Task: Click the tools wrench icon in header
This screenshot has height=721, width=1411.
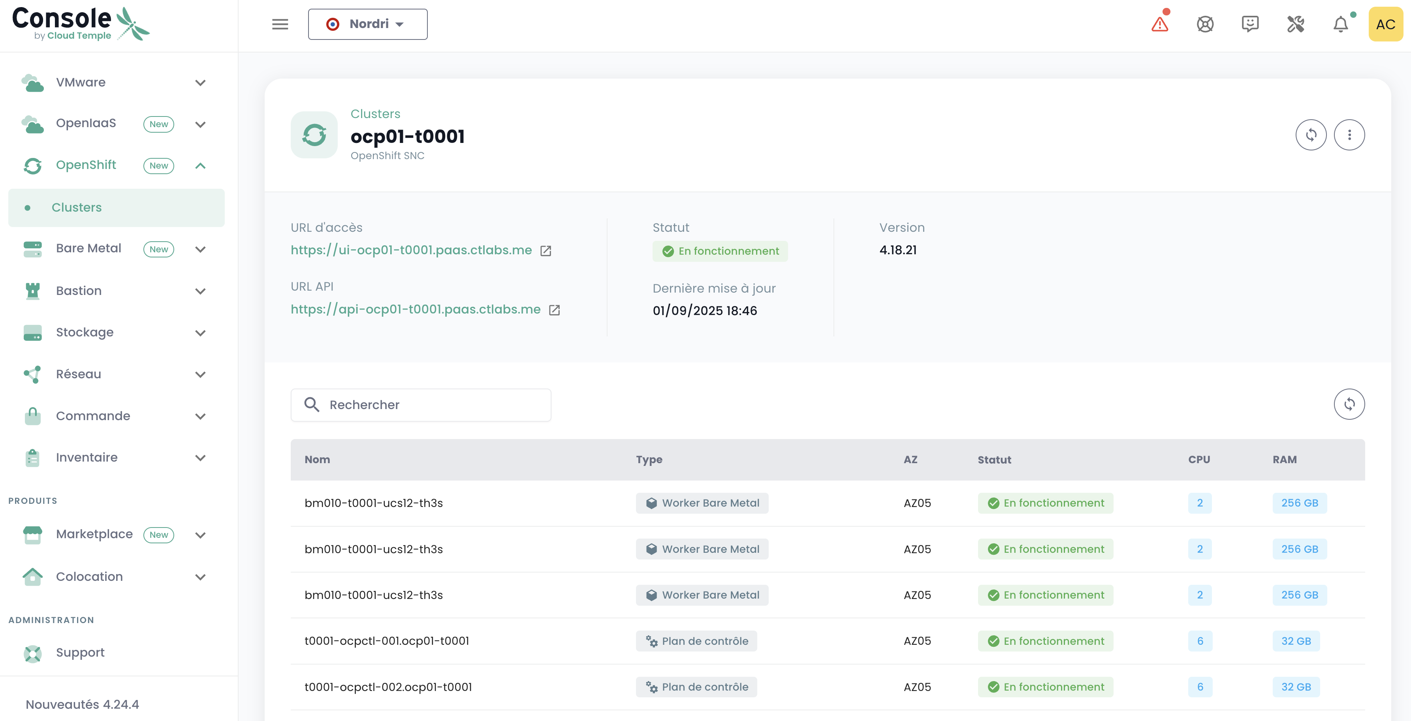Action: click(1295, 24)
